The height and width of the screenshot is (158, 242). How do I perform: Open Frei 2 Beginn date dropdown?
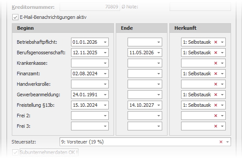[x=105, y=116]
